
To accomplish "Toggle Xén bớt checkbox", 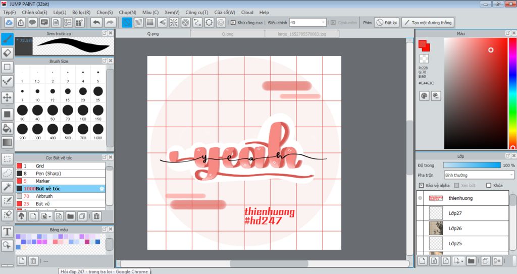I will pyautogui.click(x=456, y=185).
